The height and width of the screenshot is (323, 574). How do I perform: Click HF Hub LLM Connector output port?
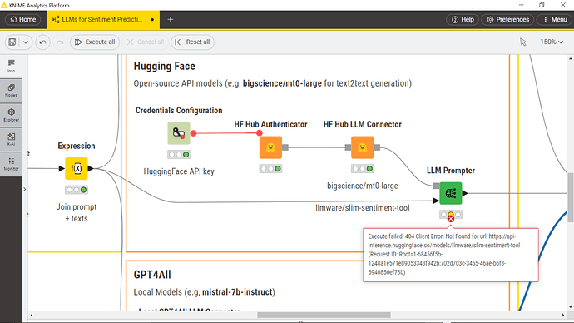click(377, 147)
